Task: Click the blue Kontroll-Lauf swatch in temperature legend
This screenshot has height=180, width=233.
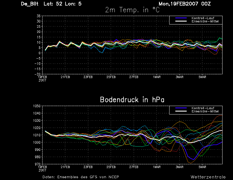Action: 181,18
